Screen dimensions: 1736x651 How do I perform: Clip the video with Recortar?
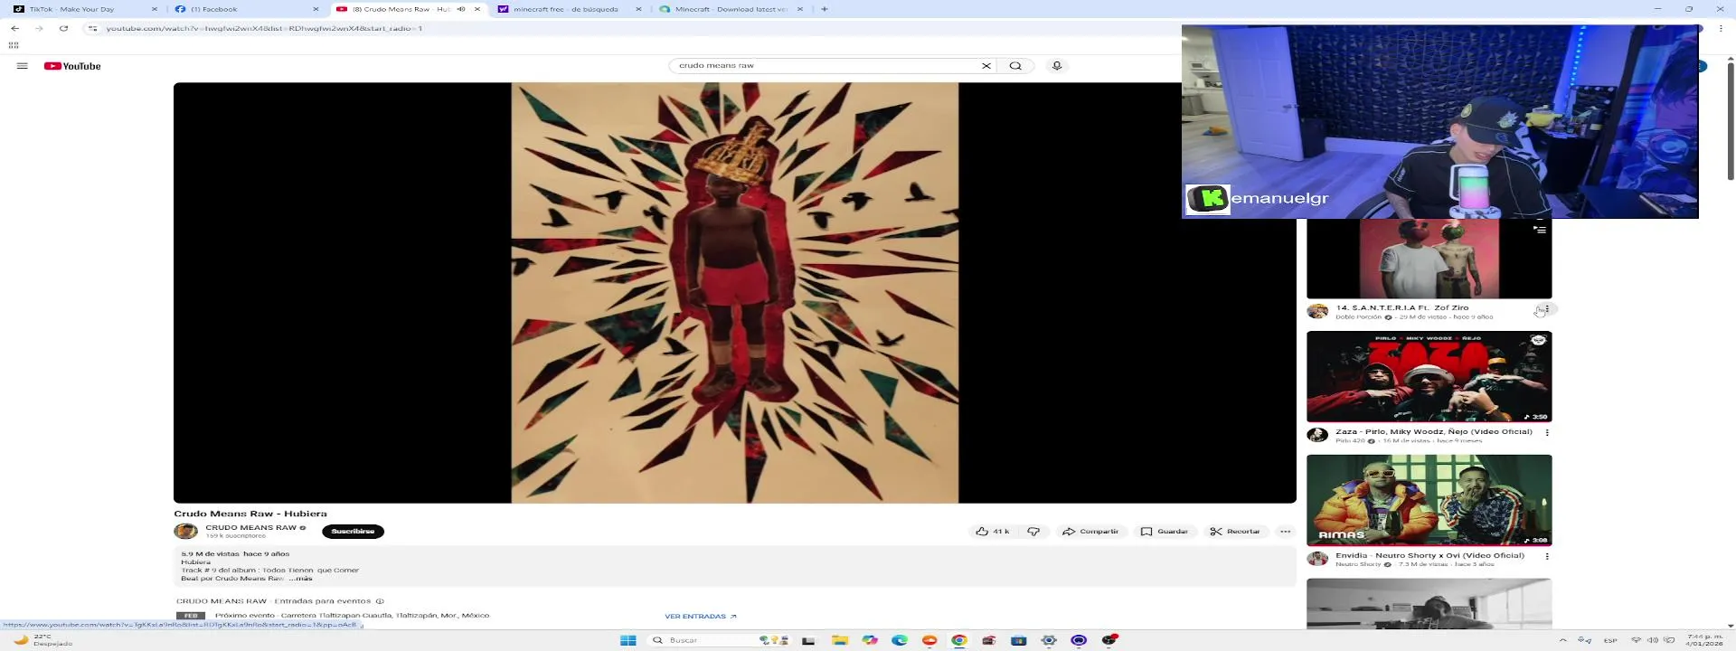1235,532
